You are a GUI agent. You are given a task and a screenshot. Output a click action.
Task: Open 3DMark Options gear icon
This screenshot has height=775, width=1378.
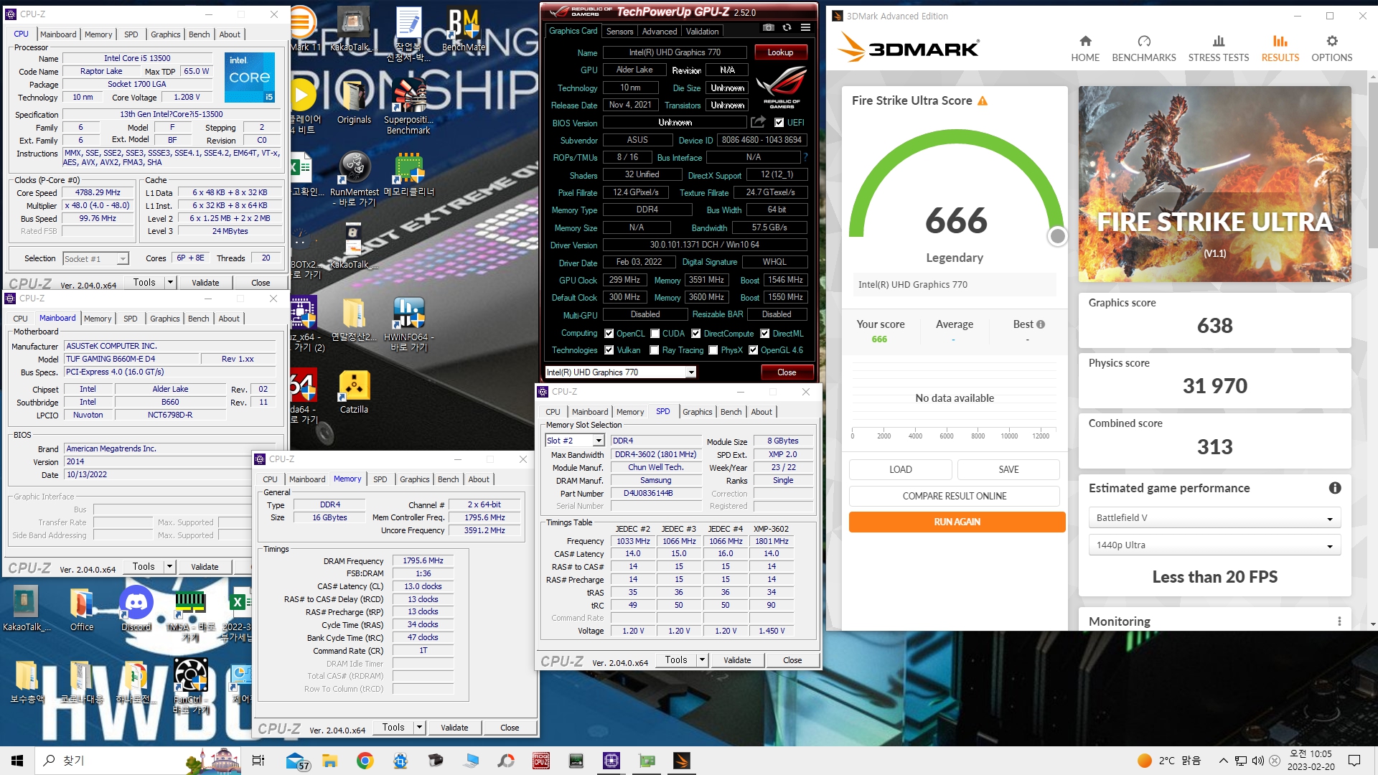tap(1332, 42)
